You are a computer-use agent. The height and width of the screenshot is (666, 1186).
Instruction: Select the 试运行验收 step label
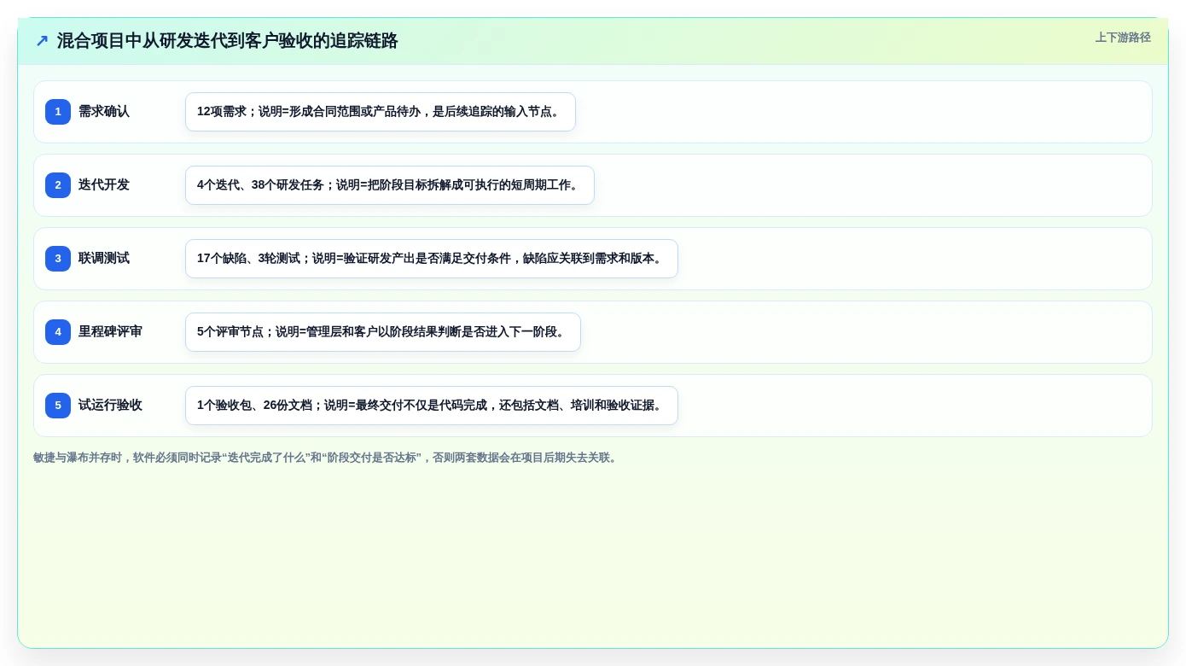110,406
